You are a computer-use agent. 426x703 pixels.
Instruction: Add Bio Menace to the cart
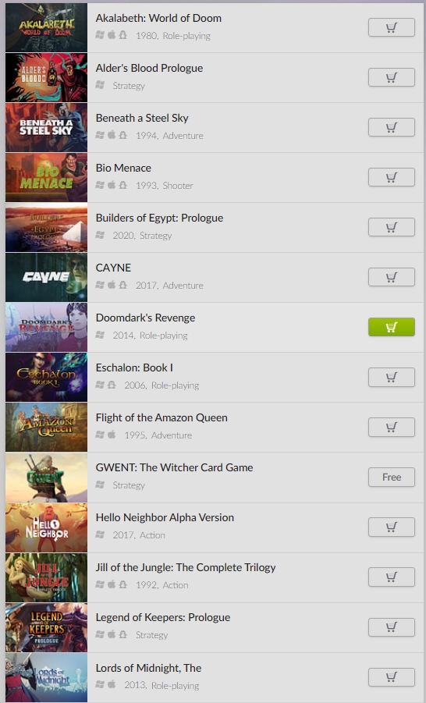pyautogui.click(x=392, y=177)
